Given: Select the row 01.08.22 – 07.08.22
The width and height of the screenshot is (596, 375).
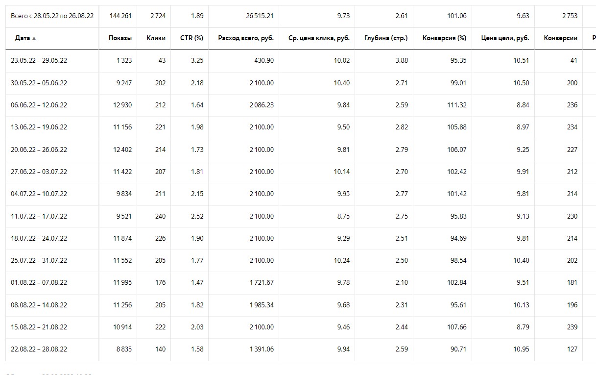Looking at the screenshot, I should point(301,282).
